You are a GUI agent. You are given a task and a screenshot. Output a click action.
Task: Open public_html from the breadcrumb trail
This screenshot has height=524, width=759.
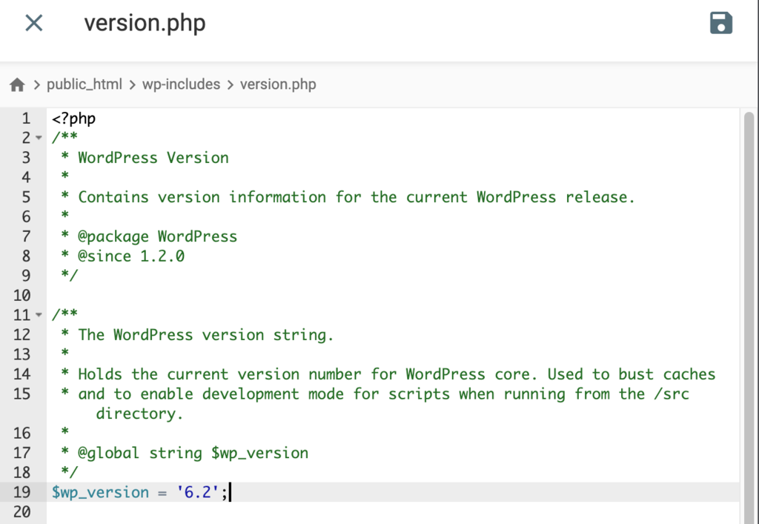point(85,84)
